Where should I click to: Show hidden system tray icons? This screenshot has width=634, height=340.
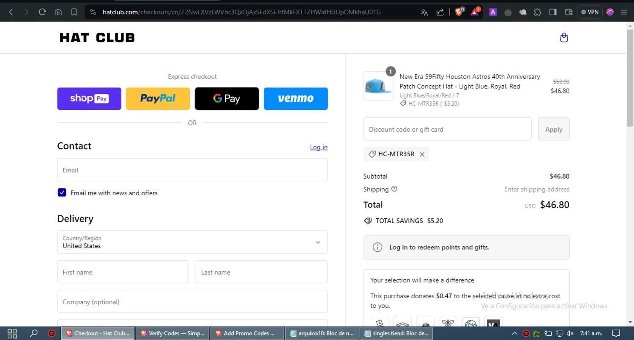click(x=515, y=333)
